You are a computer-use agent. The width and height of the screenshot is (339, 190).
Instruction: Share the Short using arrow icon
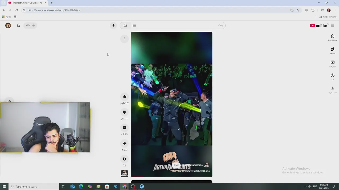tap(124, 143)
